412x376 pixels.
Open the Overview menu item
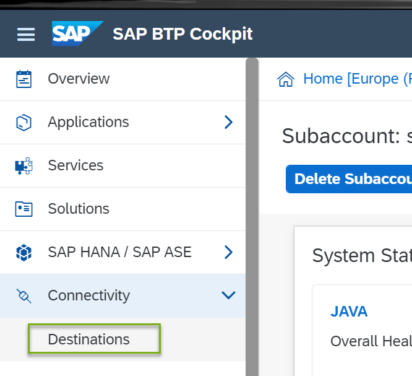[122, 79]
